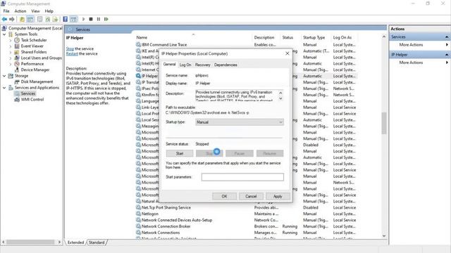451x253 pixels.
Task: Switch to the Standard view tab
Action: click(97, 242)
